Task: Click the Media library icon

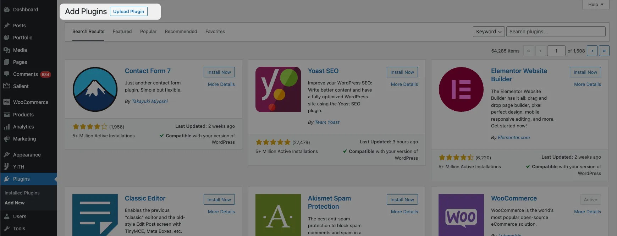Action: tap(7, 50)
